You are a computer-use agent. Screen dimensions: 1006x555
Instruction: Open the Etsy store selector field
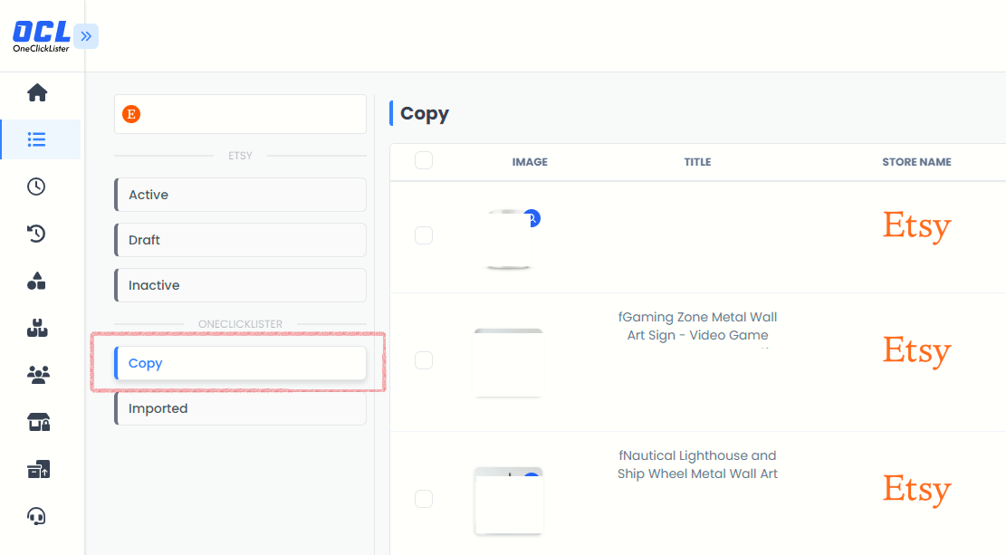(241, 114)
